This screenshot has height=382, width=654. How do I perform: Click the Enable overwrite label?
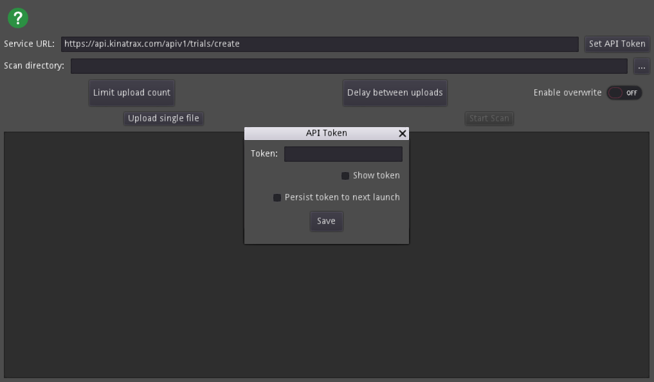(x=567, y=92)
